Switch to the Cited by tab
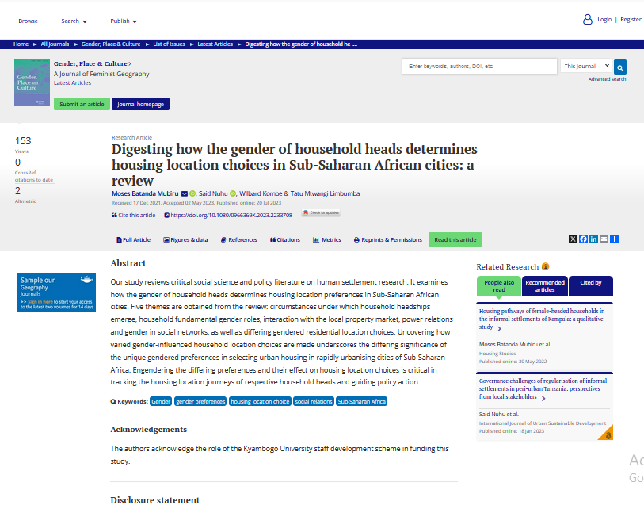Viewport: 644px width, 505px height. click(590, 283)
